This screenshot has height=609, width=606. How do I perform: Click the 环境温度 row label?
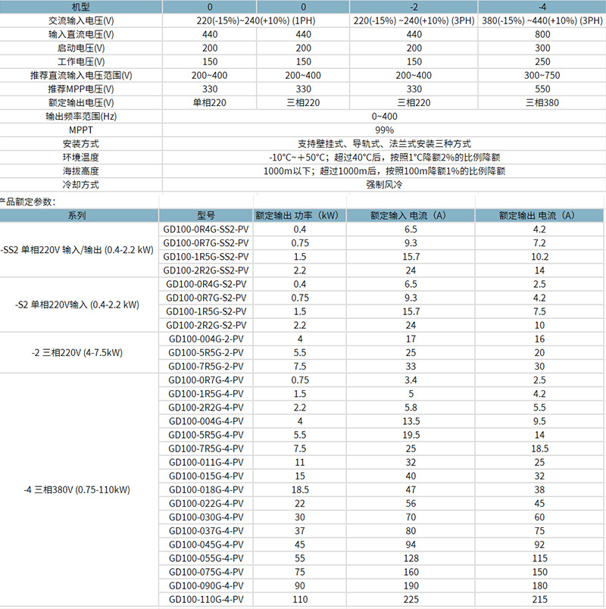(81, 158)
